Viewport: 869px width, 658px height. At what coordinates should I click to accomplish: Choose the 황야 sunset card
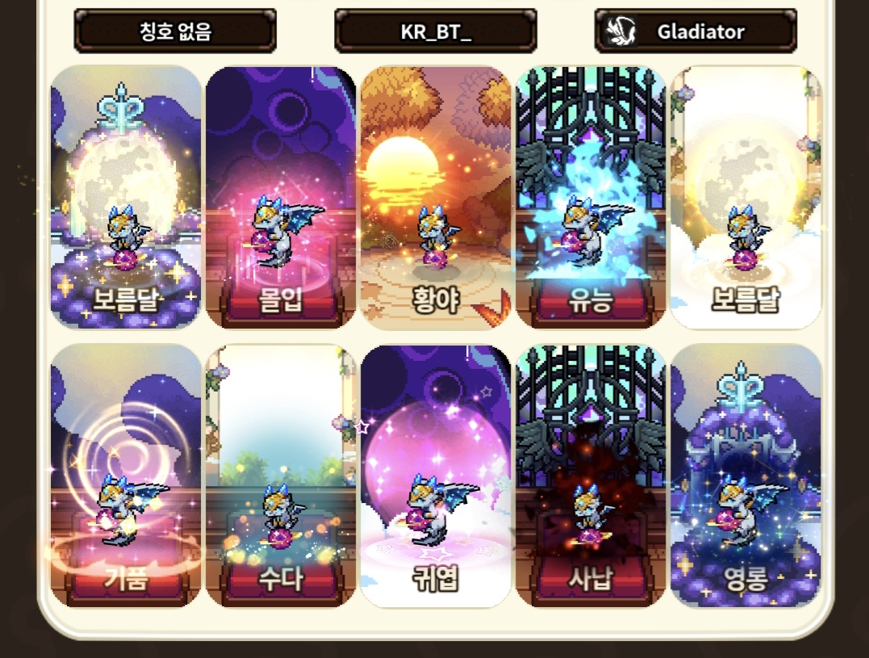click(436, 197)
